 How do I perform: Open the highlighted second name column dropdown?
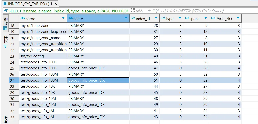[x=126, y=19]
